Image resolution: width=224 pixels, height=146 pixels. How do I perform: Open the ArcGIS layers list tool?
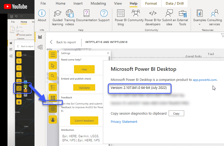53,87
